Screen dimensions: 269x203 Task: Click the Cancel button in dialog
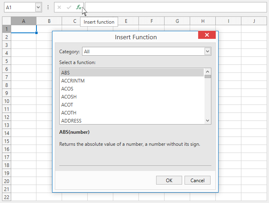click(197, 180)
